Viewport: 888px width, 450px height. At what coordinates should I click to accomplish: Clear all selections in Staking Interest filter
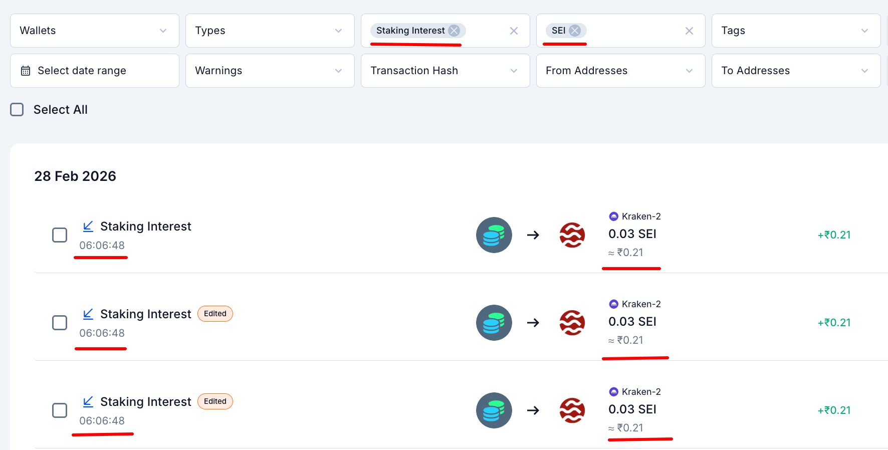click(x=514, y=31)
